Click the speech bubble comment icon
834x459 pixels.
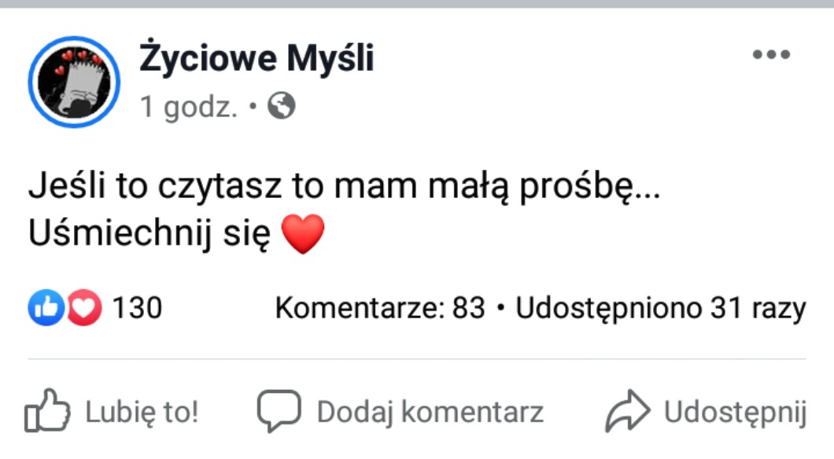click(279, 410)
